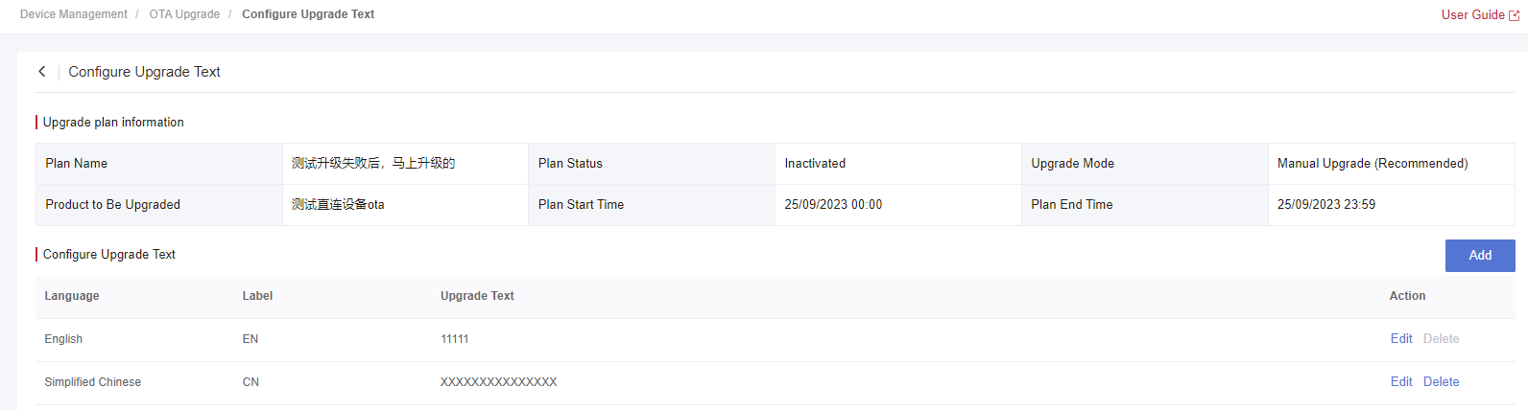Select the EN label cell
This screenshot has height=410, width=1528.
pos(251,339)
